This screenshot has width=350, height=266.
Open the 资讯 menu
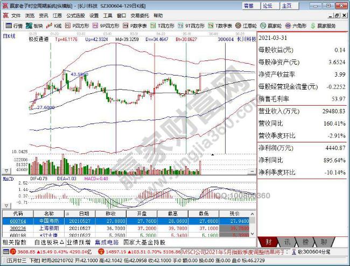43,16
